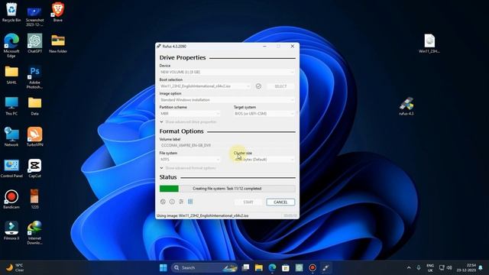This screenshot has width=489, height=275.
Task: Close the Rufus window
Action: point(292,46)
